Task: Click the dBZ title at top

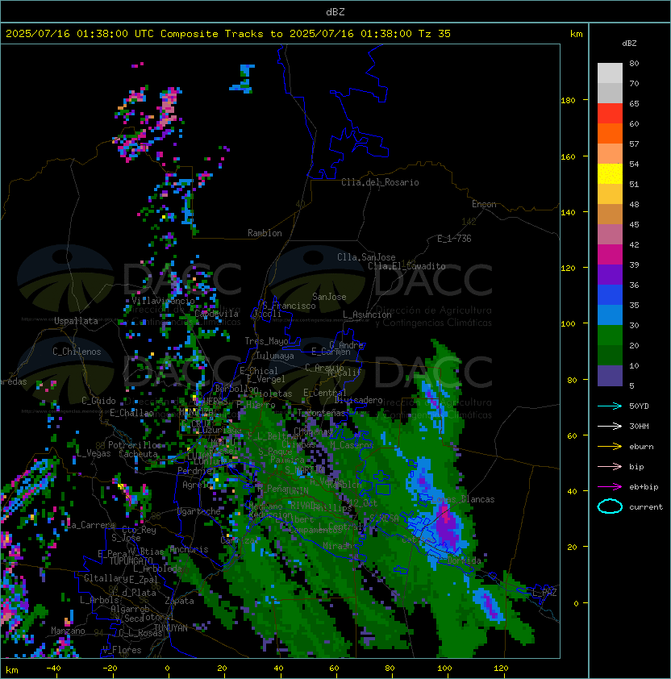Action: pos(335,12)
